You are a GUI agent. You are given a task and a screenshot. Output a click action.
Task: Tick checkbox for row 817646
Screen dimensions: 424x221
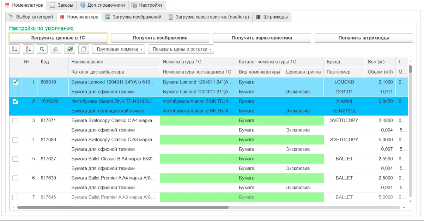15,197
